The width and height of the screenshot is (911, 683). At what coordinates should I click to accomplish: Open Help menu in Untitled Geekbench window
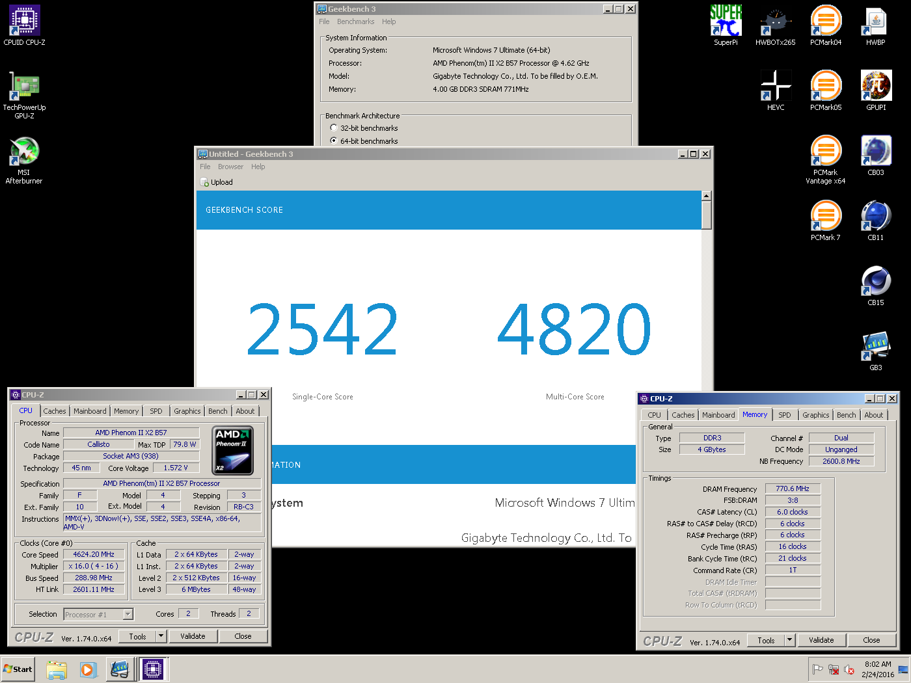click(258, 167)
